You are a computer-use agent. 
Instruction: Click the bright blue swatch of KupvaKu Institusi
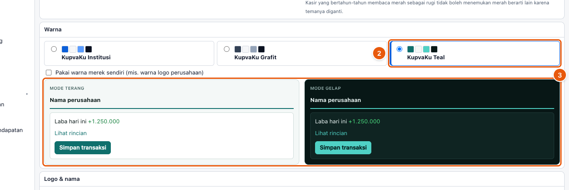[65, 49]
